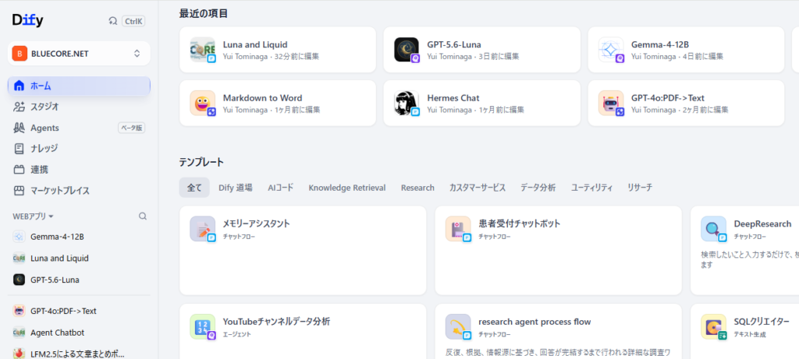Click the search icon beside Ctrl K
Image resolution: width=799 pixels, height=359 pixels.
click(x=112, y=21)
